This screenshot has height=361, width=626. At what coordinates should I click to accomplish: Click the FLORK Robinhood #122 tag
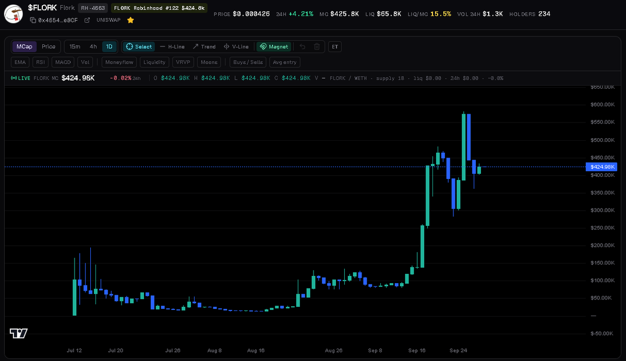tap(159, 8)
